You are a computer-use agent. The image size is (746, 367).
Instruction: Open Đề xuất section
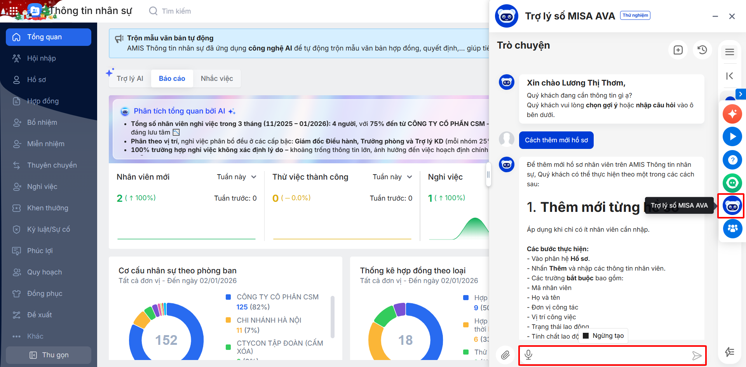49,315
